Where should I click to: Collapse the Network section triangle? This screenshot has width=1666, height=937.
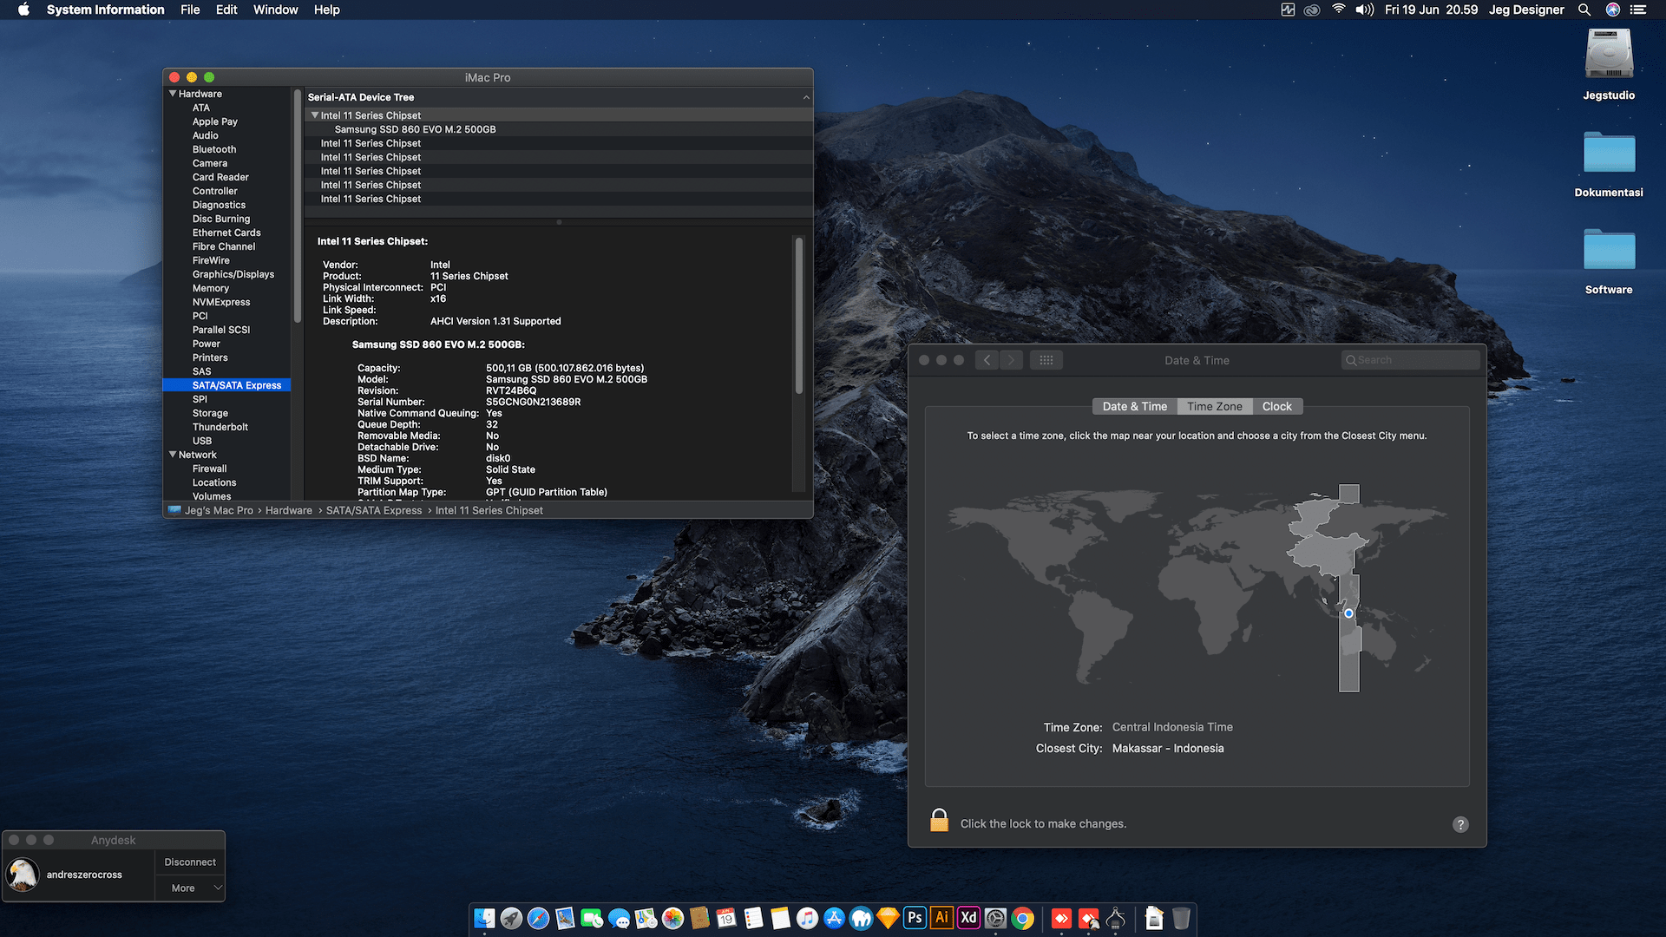pyautogui.click(x=173, y=455)
